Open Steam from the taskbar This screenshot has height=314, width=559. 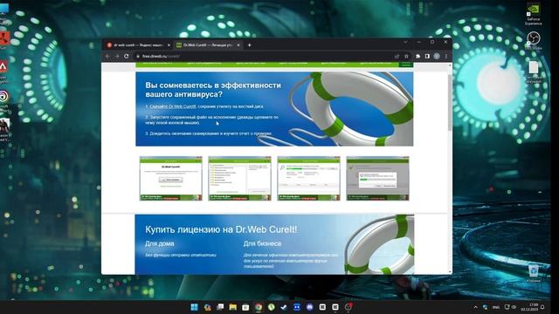click(284, 307)
